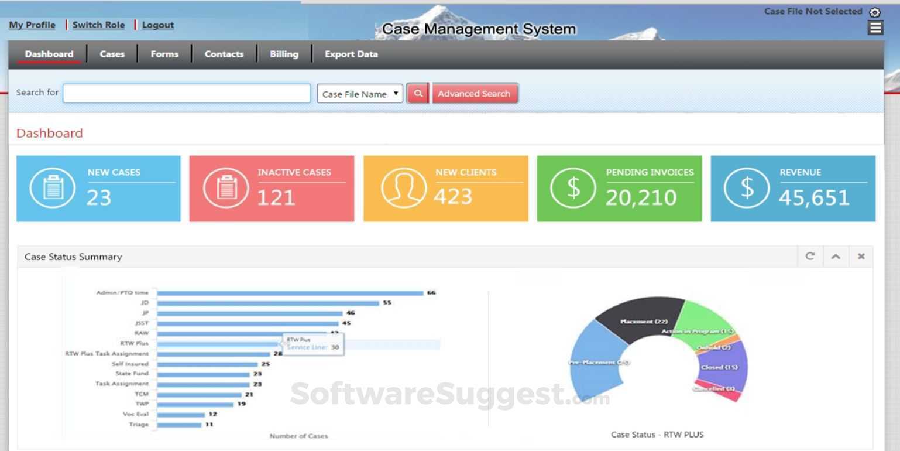
Task: Click the Switch Role link
Action: [x=98, y=25]
